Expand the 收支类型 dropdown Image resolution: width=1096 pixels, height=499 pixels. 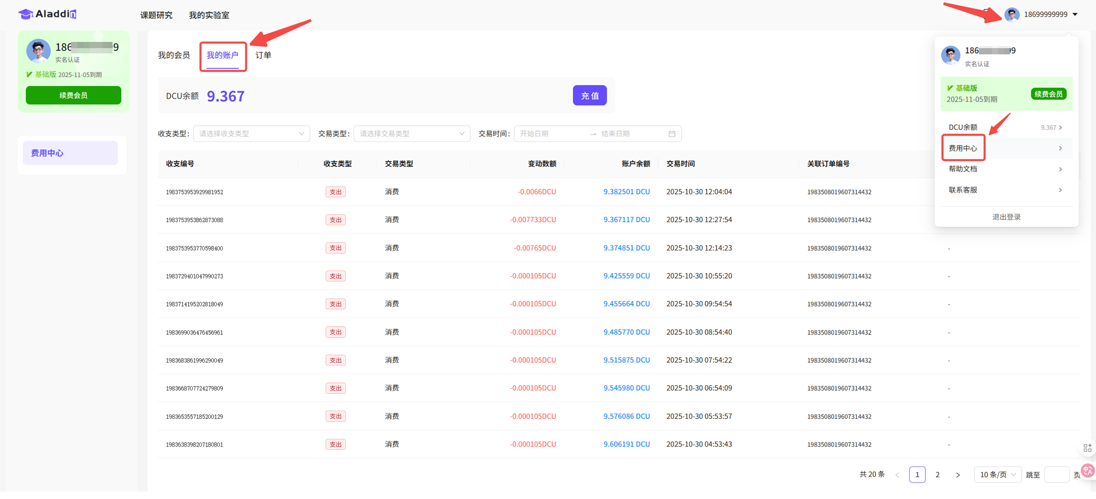tap(251, 134)
